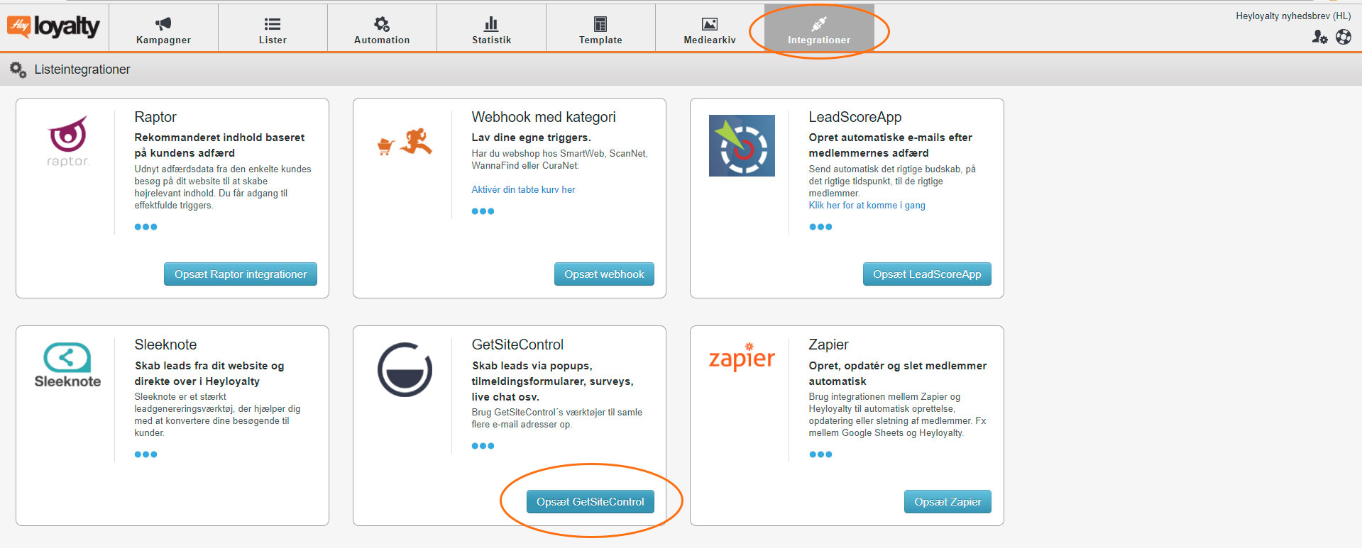Viewport: 1362px width, 548px height.
Task: Go to the Automation tab
Action: [x=382, y=28]
